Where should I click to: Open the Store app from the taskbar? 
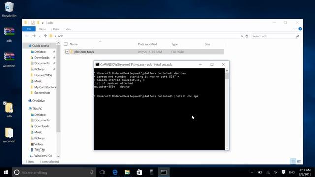pyautogui.click(x=139, y=172)
